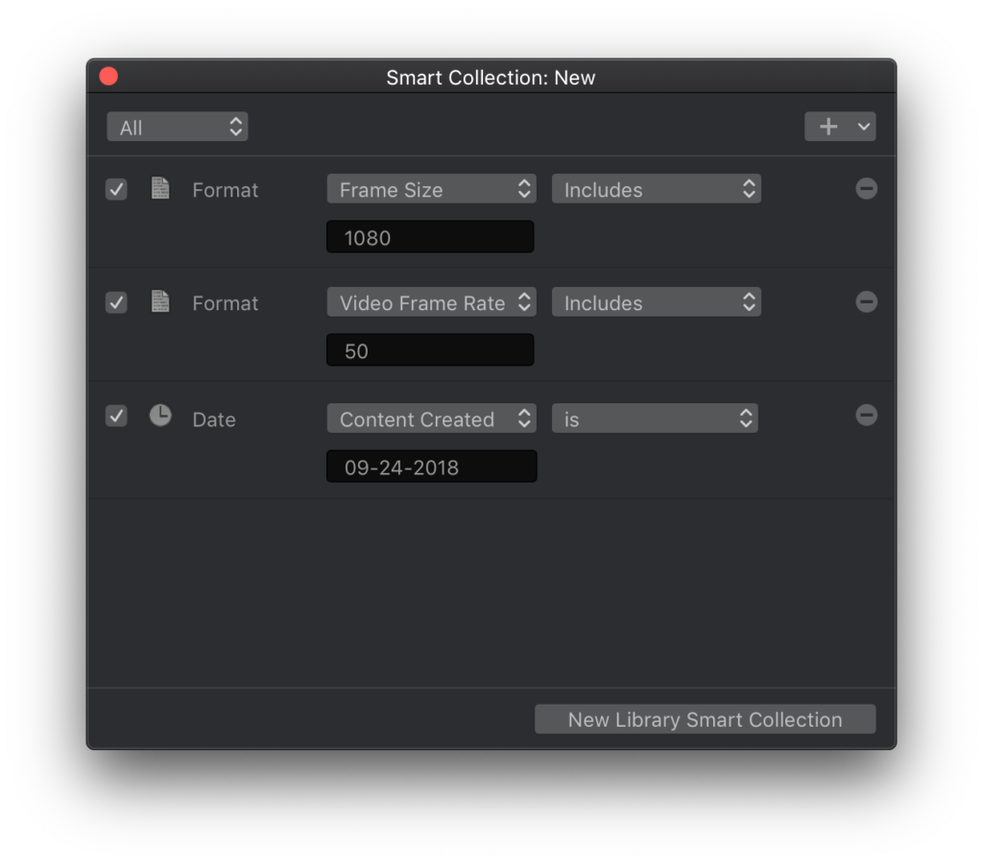The height and width of the screenshot is (864, 983).
Task: Click the clock icon next to Date
Action: (160, 416)
